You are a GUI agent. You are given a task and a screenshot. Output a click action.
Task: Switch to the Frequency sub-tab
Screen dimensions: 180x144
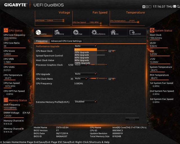click(42, 41)
